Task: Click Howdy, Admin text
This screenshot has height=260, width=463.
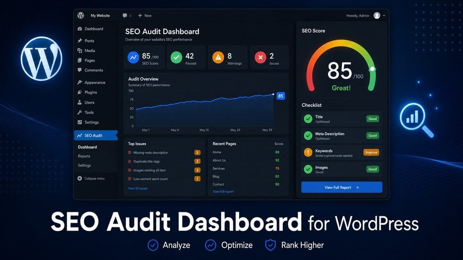Action: pos(358,16)
